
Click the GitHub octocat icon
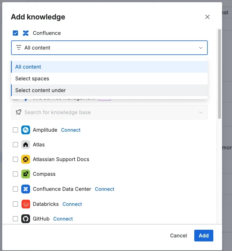(x=26, y=219)
